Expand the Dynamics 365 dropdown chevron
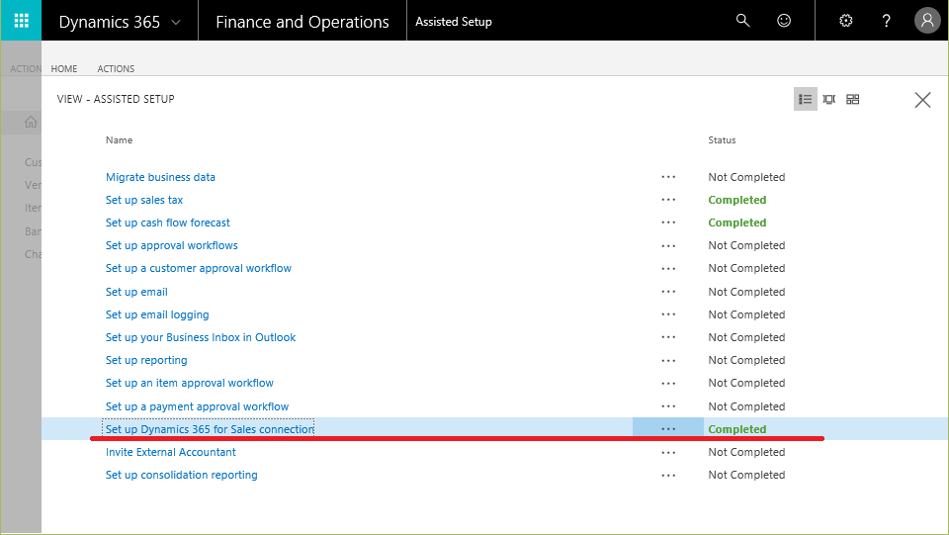 point(176,23)
